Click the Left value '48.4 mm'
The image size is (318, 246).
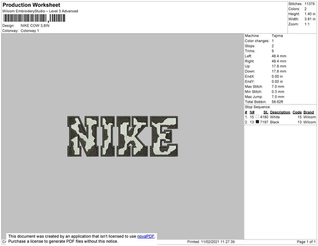pos(279,56)
